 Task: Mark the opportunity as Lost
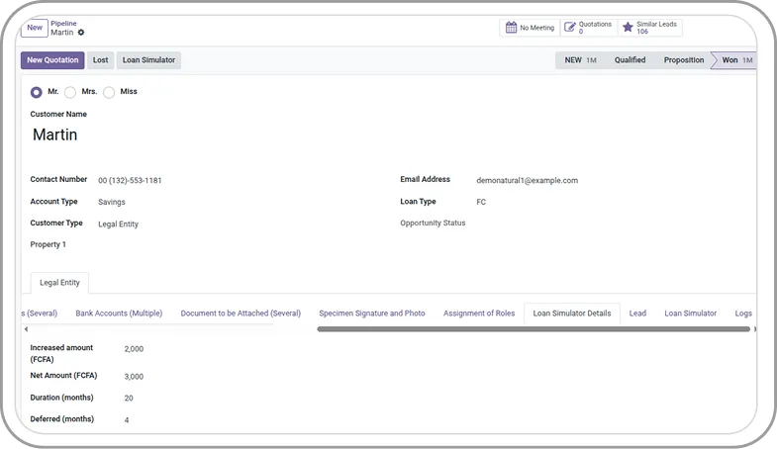pyautogui.click(x=101, y=60)
